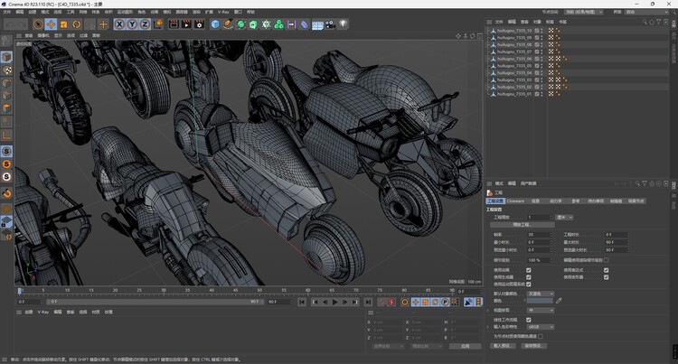The image size is (678, 364).
Task: Open Render Settings clapperboard gear icon
Action: click(x=200, y=24)
